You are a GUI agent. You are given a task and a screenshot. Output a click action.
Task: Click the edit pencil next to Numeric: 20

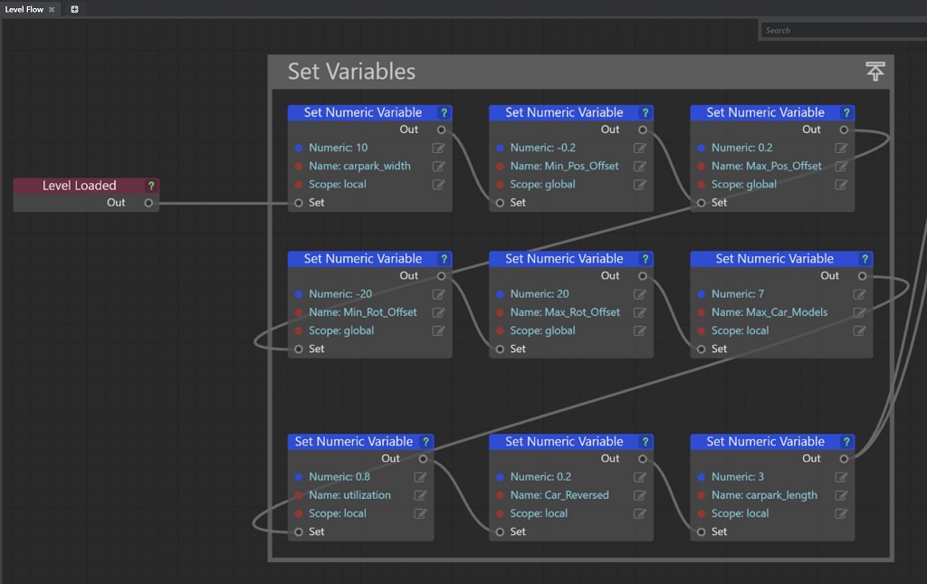pos(639,294)
